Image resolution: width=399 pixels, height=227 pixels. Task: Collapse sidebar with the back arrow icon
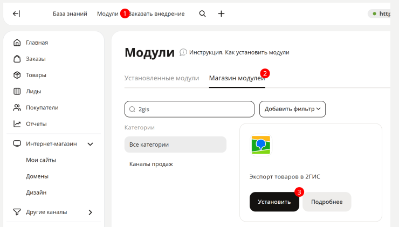pos(16,13)
